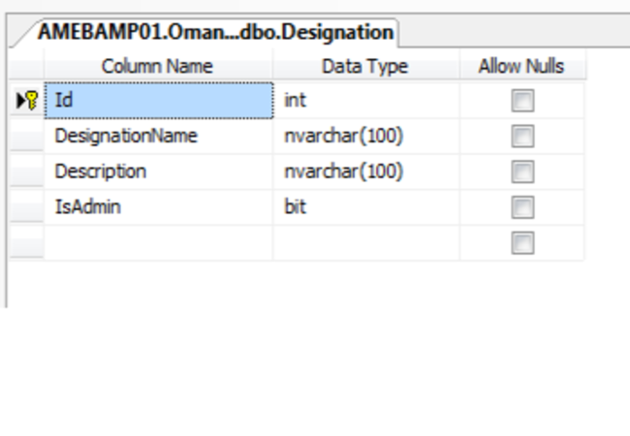Check Allow Nulls for Description column
630x436 pixels.
pyautogui.click(x=522, y=172)
